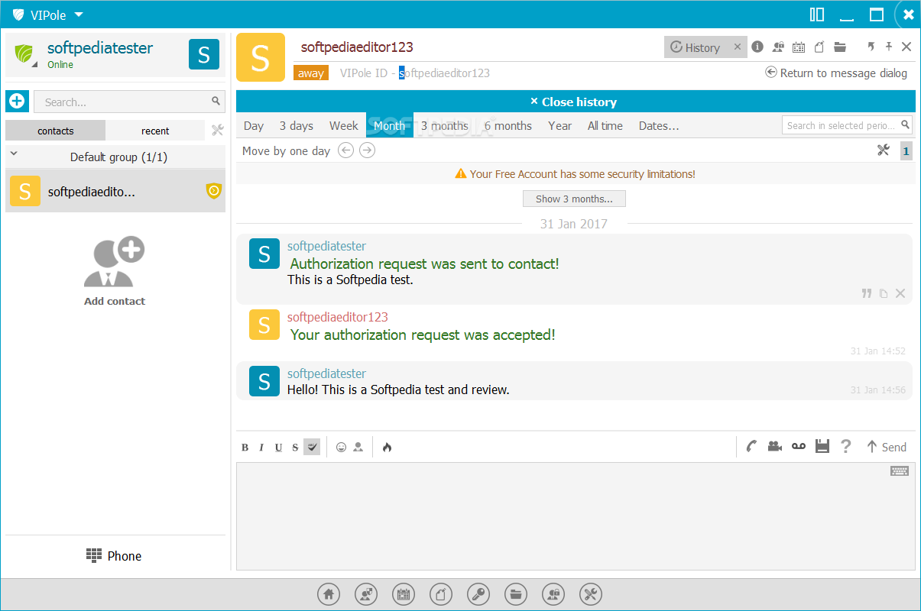Open the Phone dial pad
Screen dimensions: 921x611
coord(114,556)
